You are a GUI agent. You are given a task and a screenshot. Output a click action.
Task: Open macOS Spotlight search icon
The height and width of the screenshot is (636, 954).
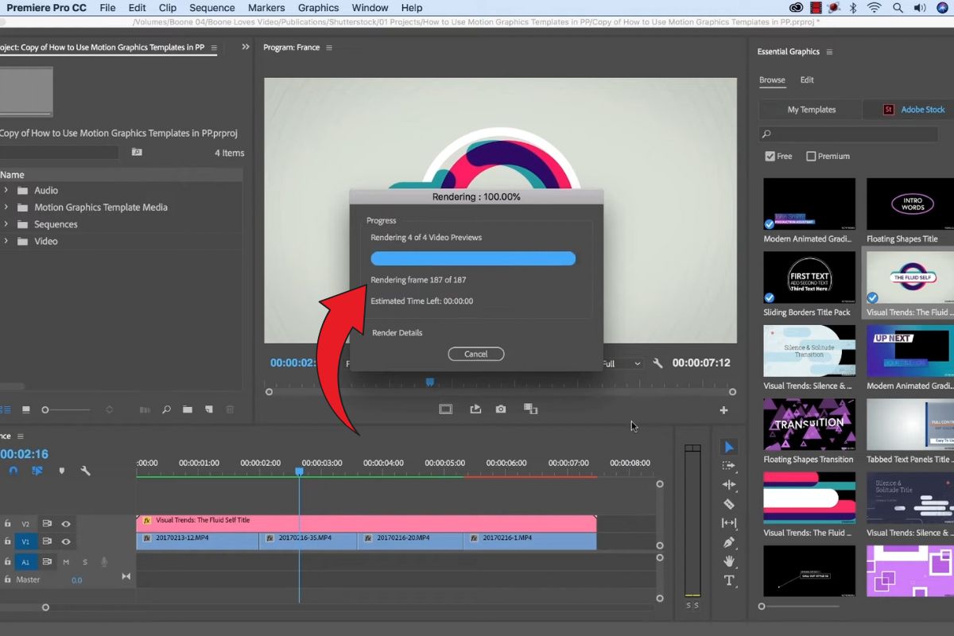point(898,8)
